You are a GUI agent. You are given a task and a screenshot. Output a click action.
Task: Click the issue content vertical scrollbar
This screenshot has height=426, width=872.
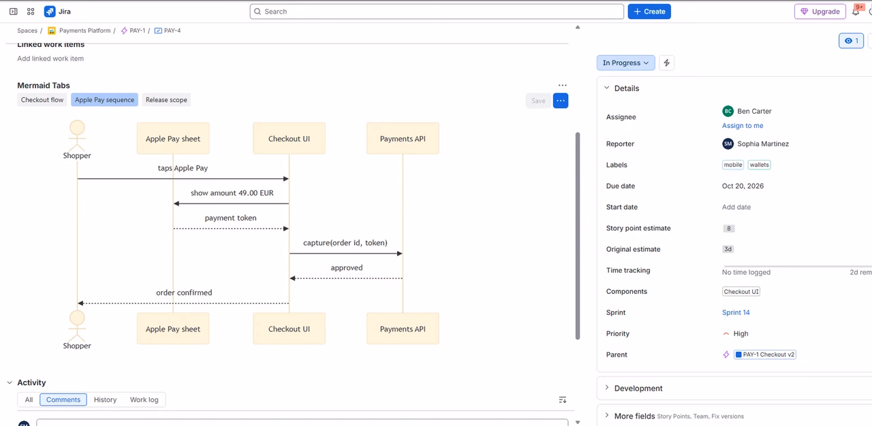[x=578, y=235]
